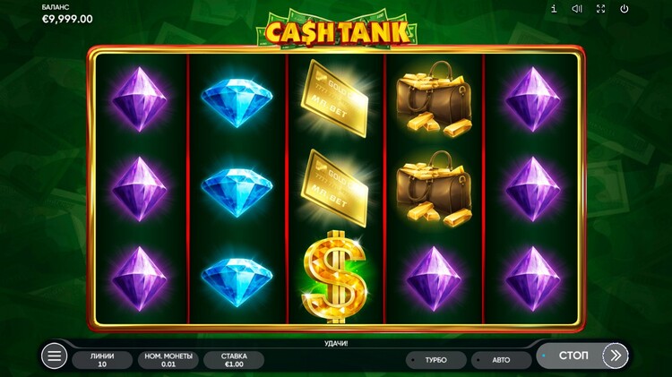This screenshot has height=377, width=672.
Task: Stop the spin with Стоп button
Action: 573,356
